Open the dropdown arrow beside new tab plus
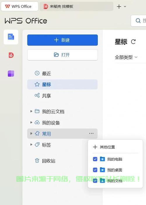Viewport: 146px width, 205px height. [x=125, y=6]
